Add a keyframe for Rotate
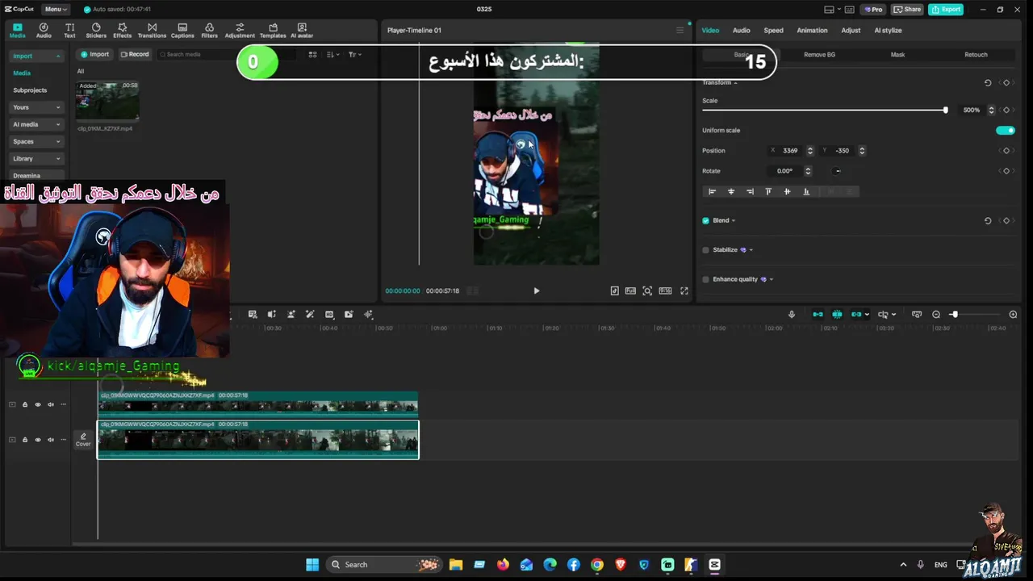Screen dimensions: 1033x581 pyautogui.click(x=1006, y=171)
